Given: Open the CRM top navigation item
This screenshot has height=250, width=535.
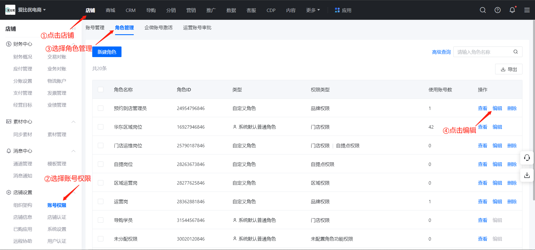Looking at the screenshot, I should point(130,10).
